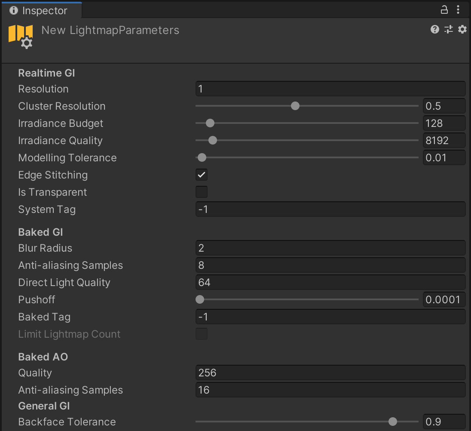Click the LightmapParameters asset map icon
471x431 pixels.
click(20, 34)
